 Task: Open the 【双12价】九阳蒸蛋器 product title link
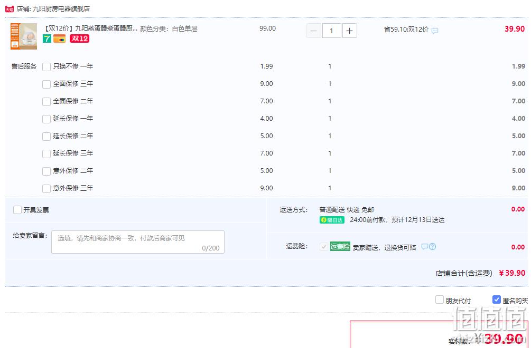pos(91,28)
